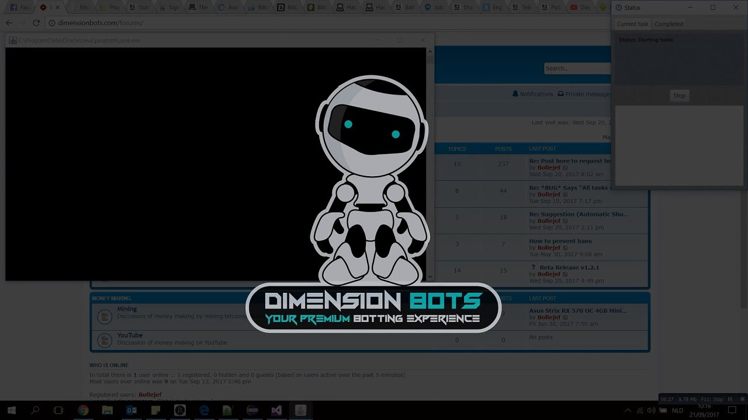Viewport: 748px width, 420px height.
Task: Open the volume slider from the speaker icon
Action: coord(651,411)
